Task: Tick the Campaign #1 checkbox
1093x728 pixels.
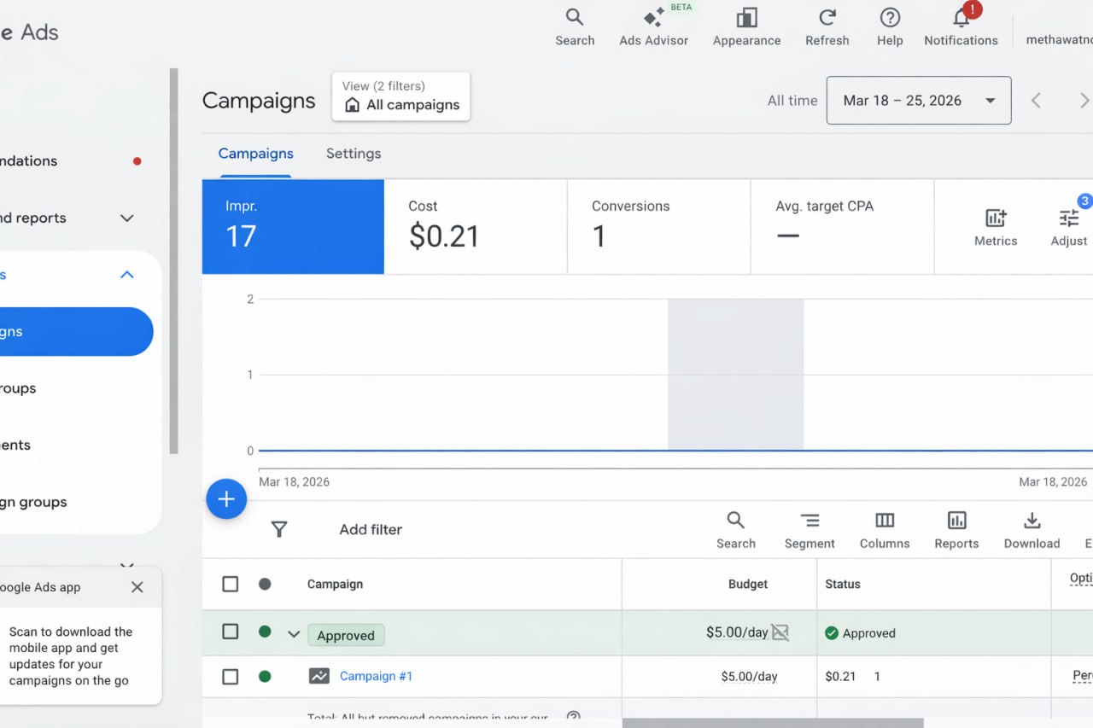Action: pos(231,677)
